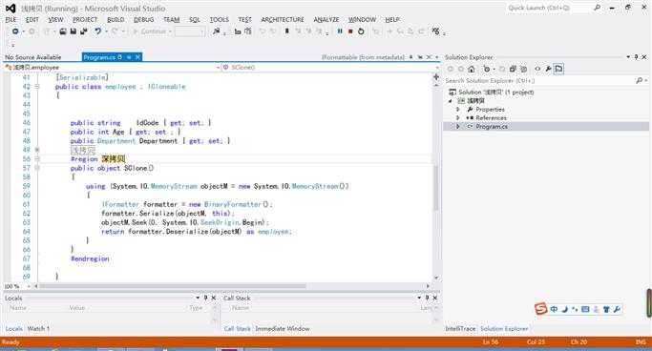Toggle pin on Program.cs tab
Viewport: 652px width, 351px height.
(129, 57)
